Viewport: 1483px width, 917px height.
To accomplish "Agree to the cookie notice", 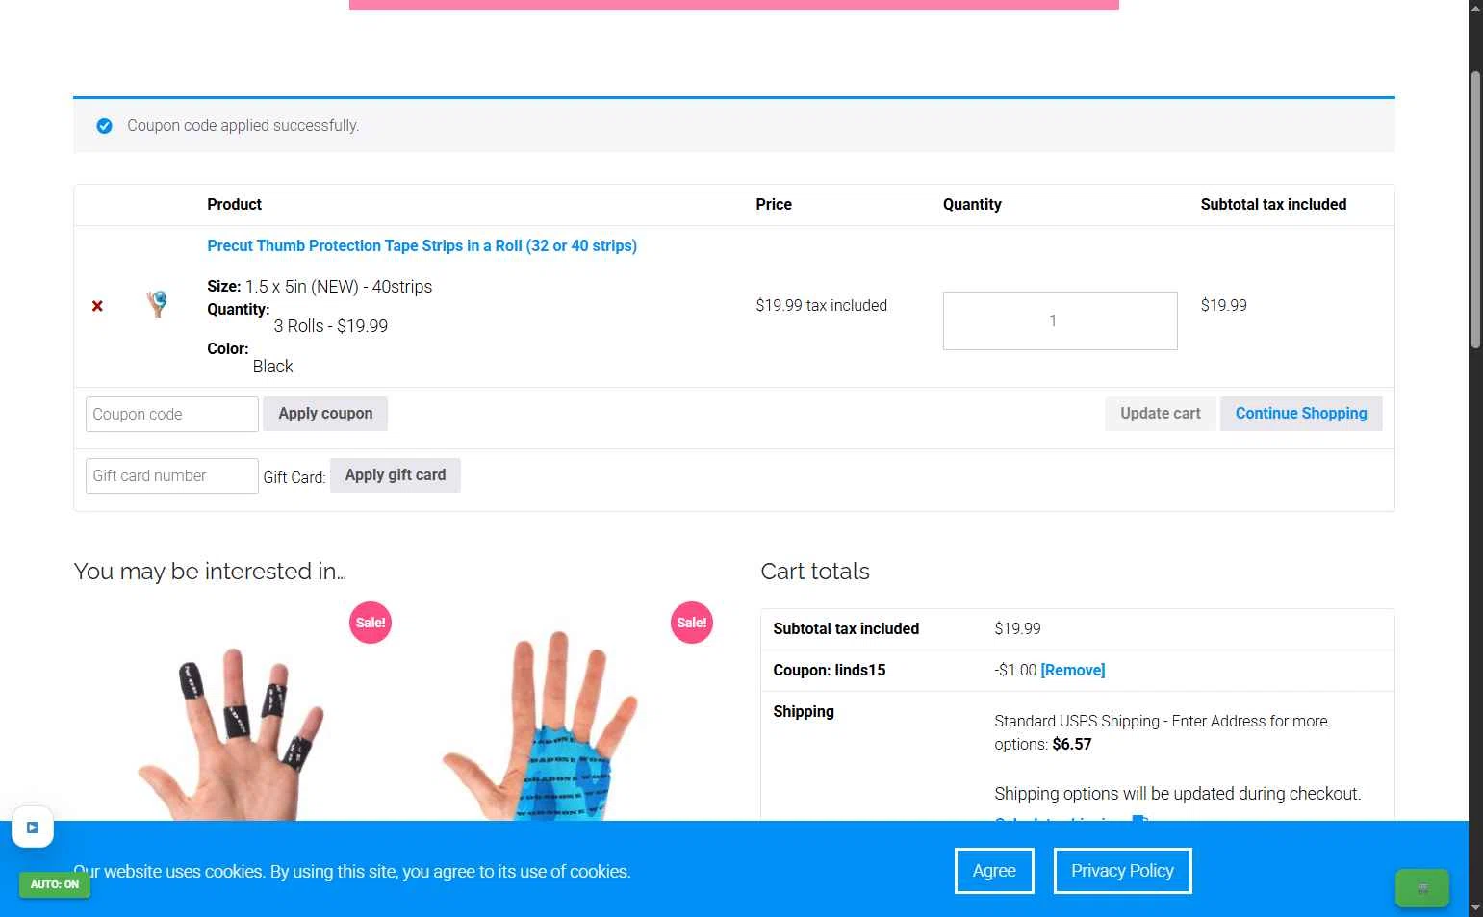I will [994, 871].
